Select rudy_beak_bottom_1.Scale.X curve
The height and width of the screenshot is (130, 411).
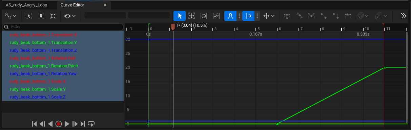[38, 82]
